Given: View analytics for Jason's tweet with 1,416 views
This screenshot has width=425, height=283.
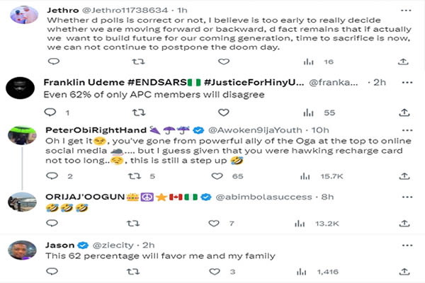Looking at the screenshot, I should point(317,272).
